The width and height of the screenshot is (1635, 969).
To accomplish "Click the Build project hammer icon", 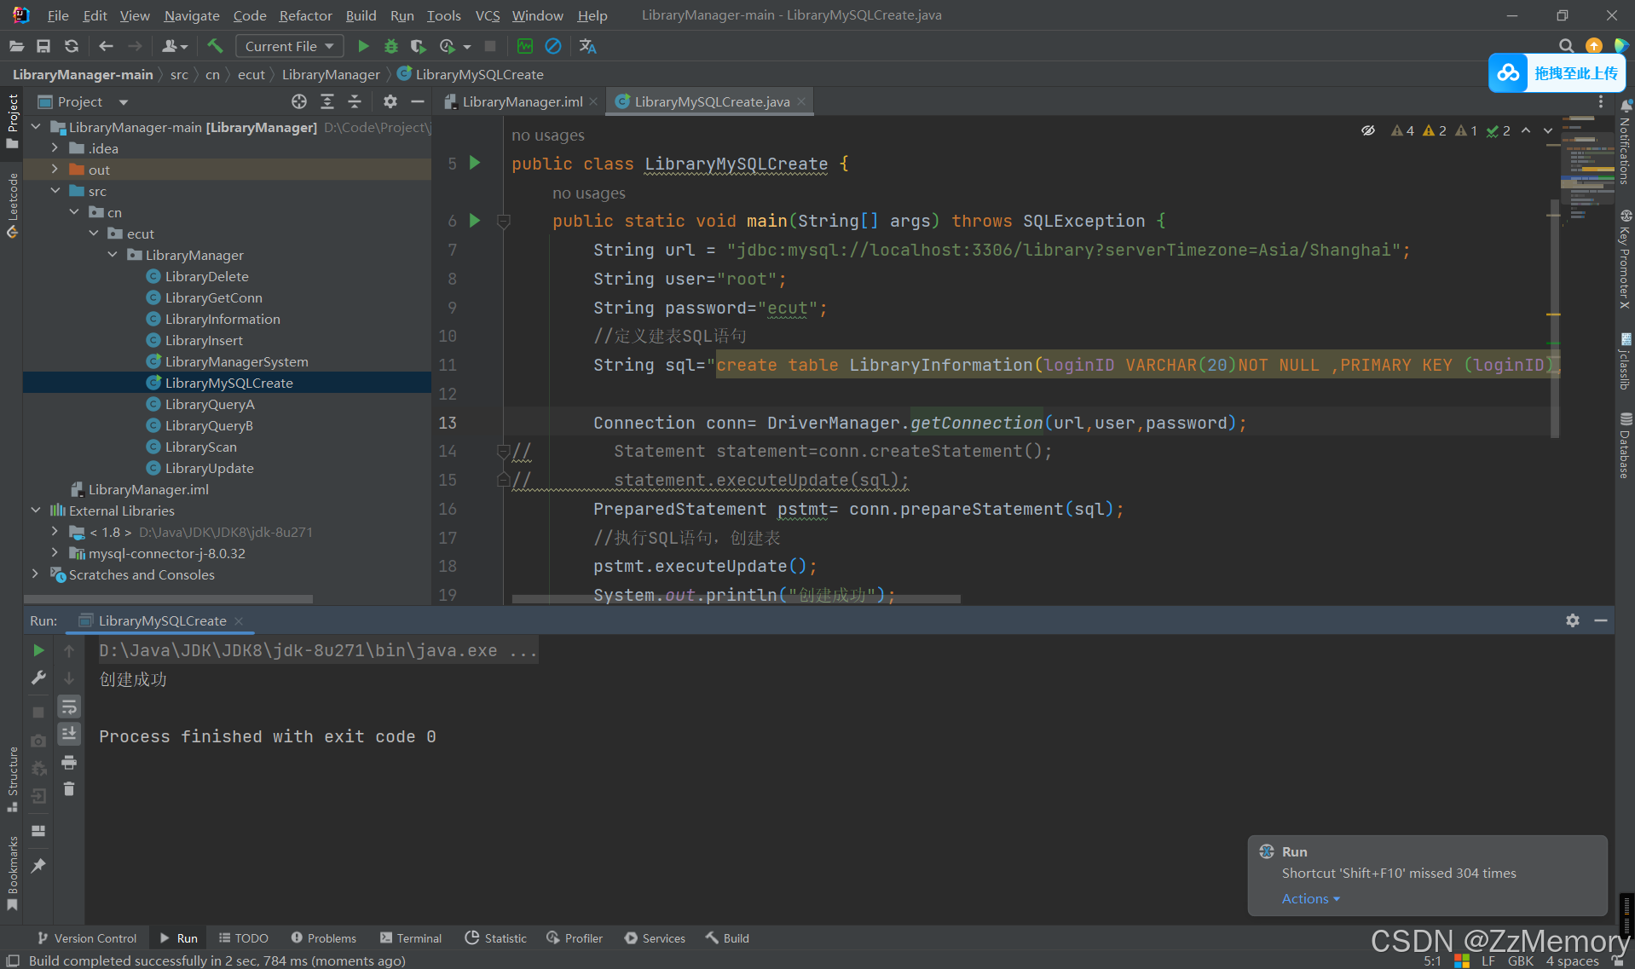I will 215,46.
